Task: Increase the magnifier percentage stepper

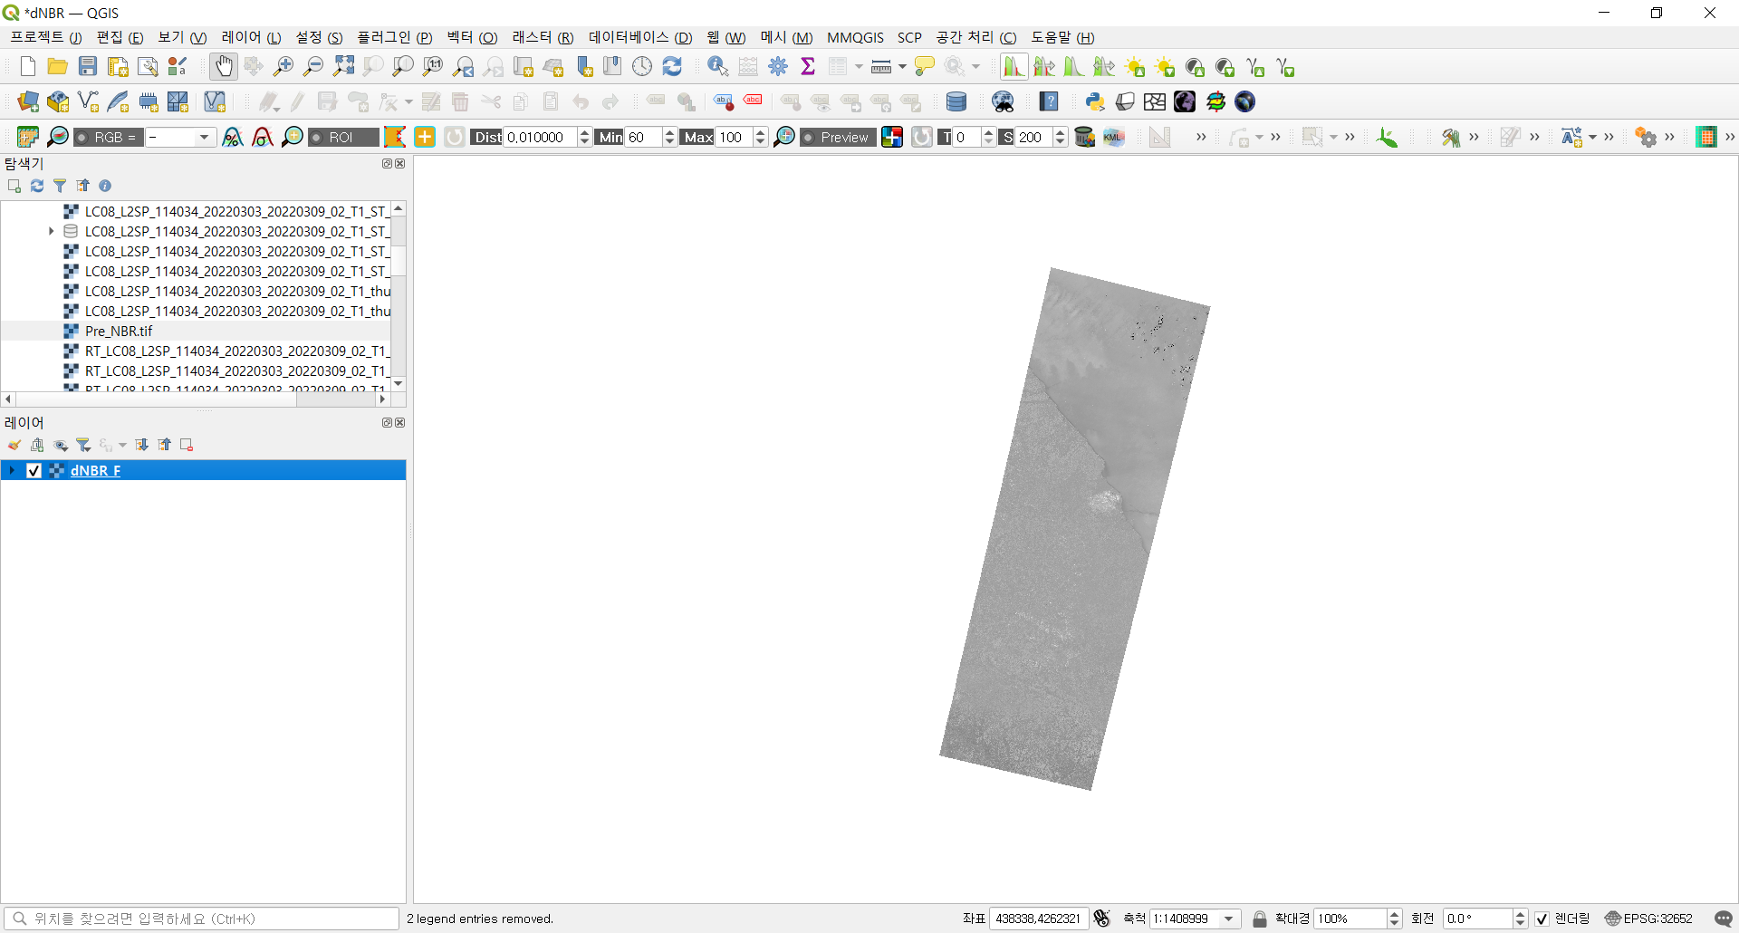Action: [x=1394, y=914]
